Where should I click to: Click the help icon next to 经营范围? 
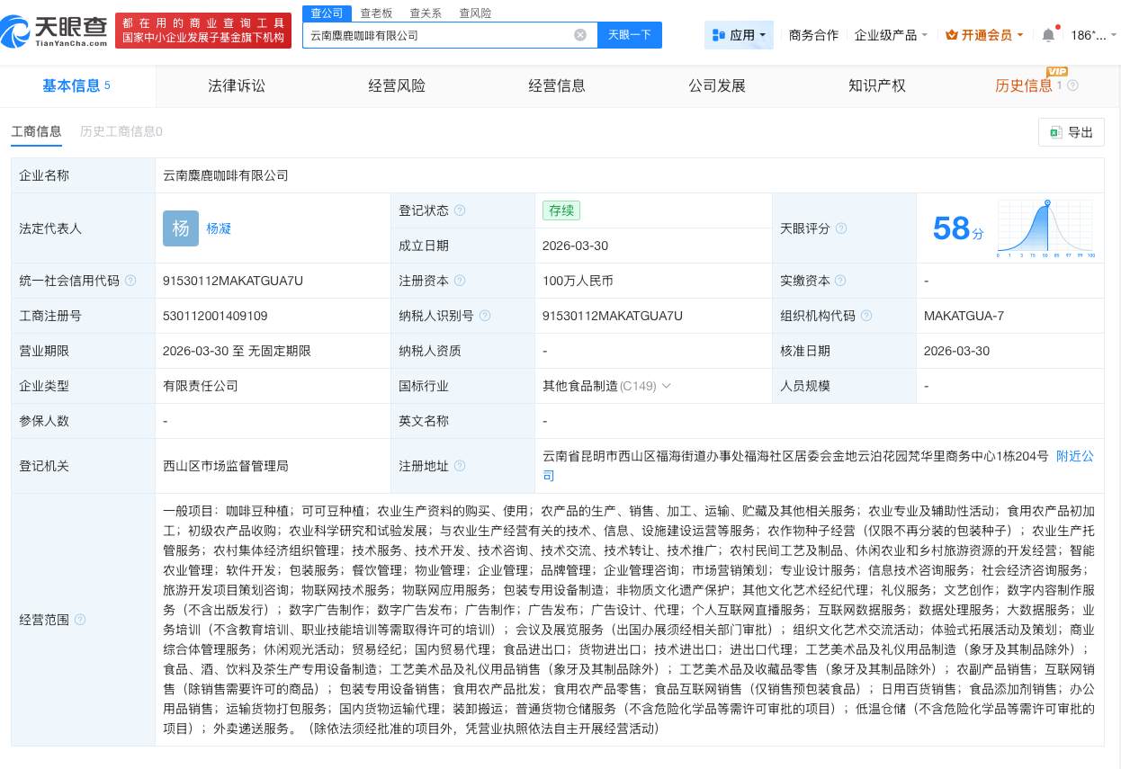click(x=80, y=620)
